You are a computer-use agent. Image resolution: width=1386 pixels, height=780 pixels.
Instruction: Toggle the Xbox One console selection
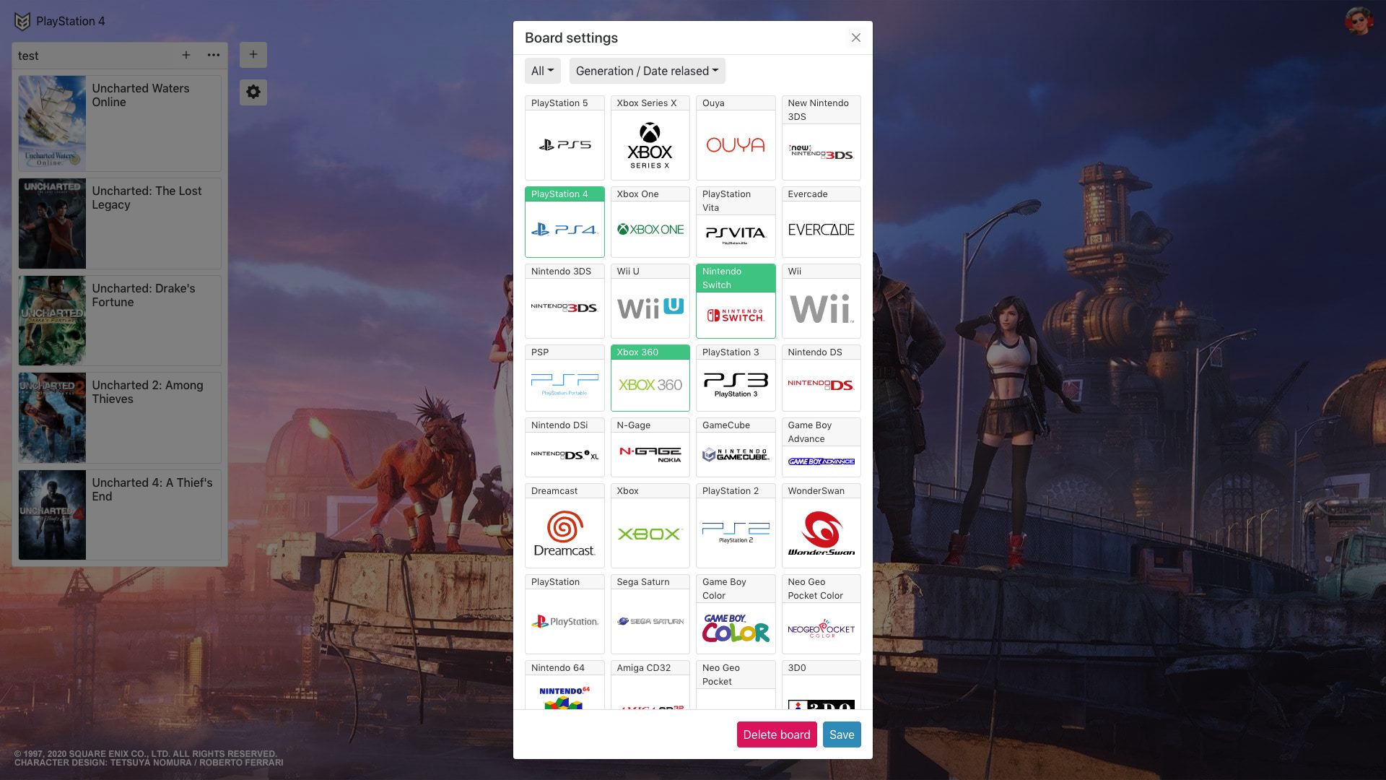pos(650,221)
